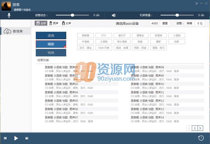The width and height of the screenshot is (210, 144).
Task: Open the 音效库 sound library sidebar item
Action: coord(16,31)
